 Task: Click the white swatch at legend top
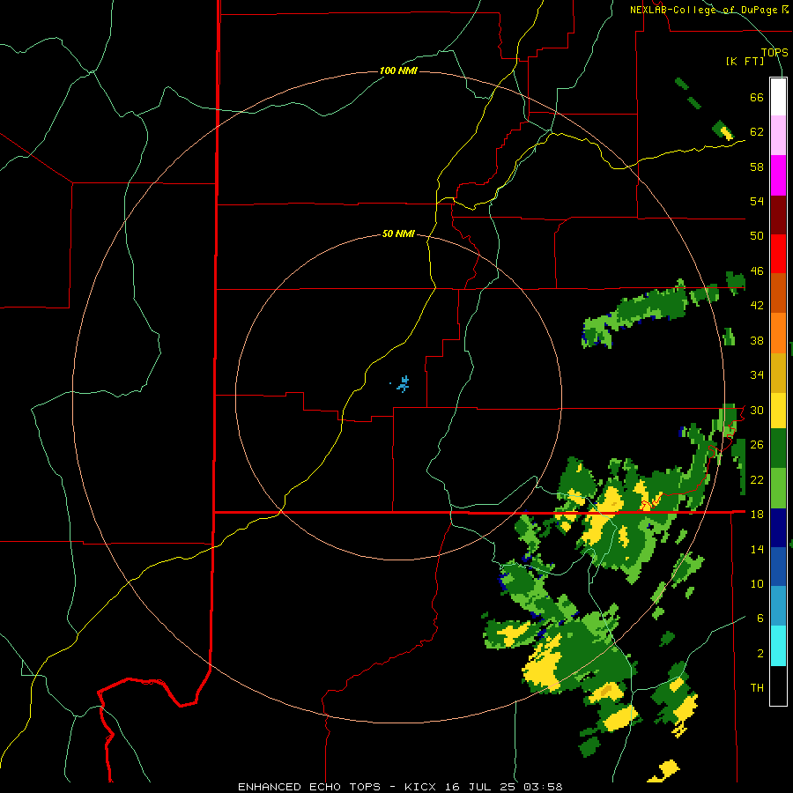[x=778, y=97]
